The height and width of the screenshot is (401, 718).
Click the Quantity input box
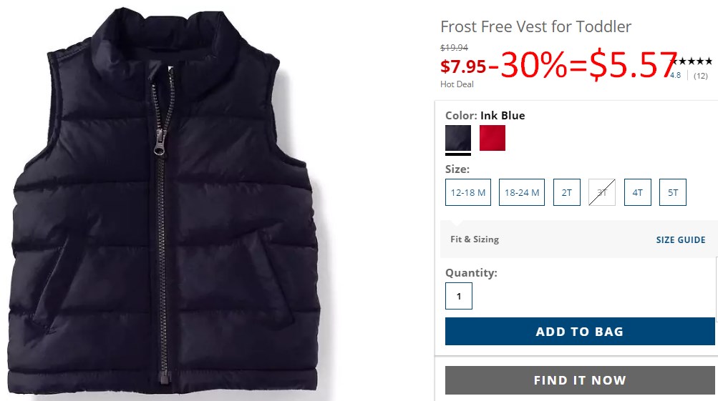tap(459, 296)
